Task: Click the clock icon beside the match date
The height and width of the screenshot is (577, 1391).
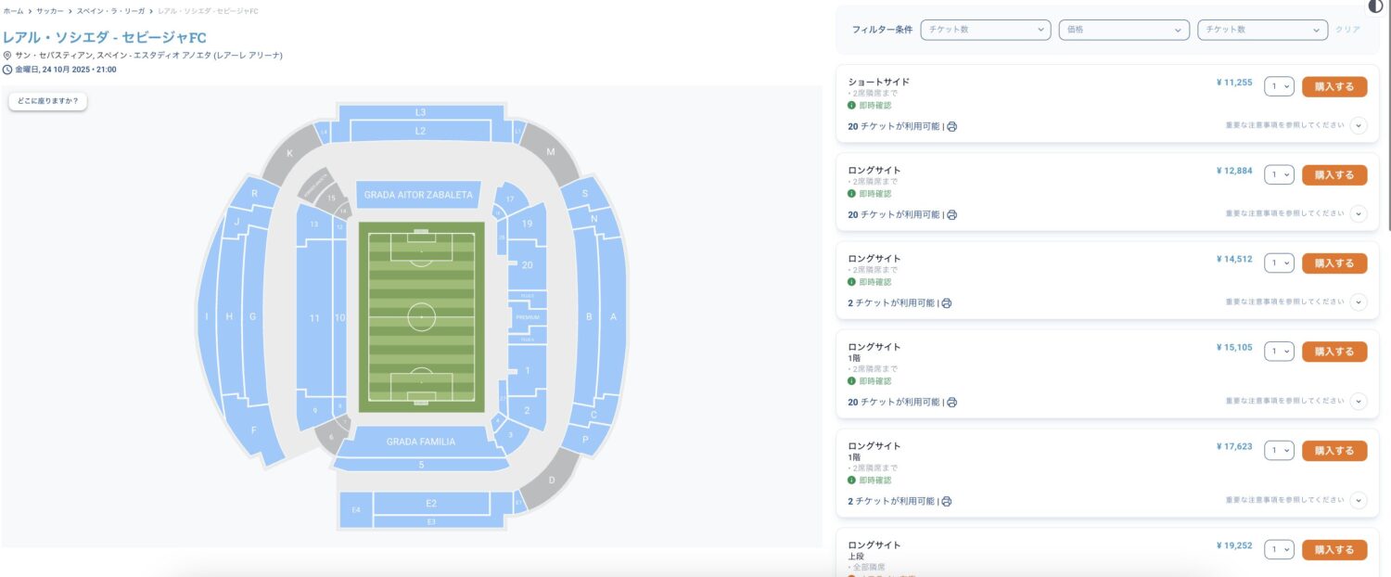Action: 7,70
